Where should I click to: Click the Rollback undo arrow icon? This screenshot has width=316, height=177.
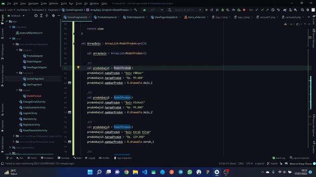278,10
